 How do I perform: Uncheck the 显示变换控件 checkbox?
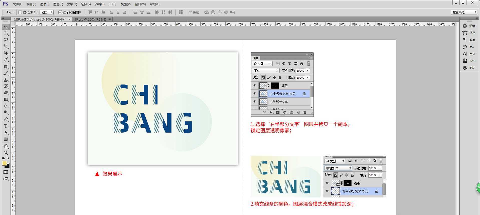60,12
